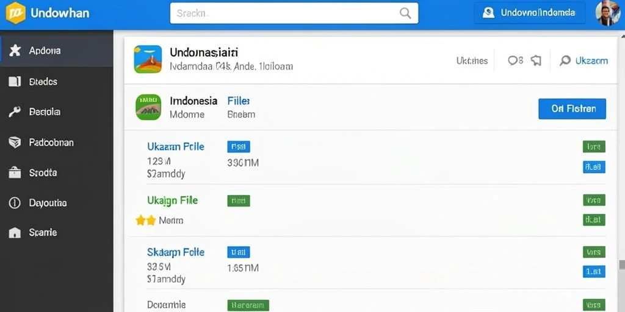This screenshot has width=625, height=312.
Task: Open Padcobnan sidebar item
Action: 51,143
